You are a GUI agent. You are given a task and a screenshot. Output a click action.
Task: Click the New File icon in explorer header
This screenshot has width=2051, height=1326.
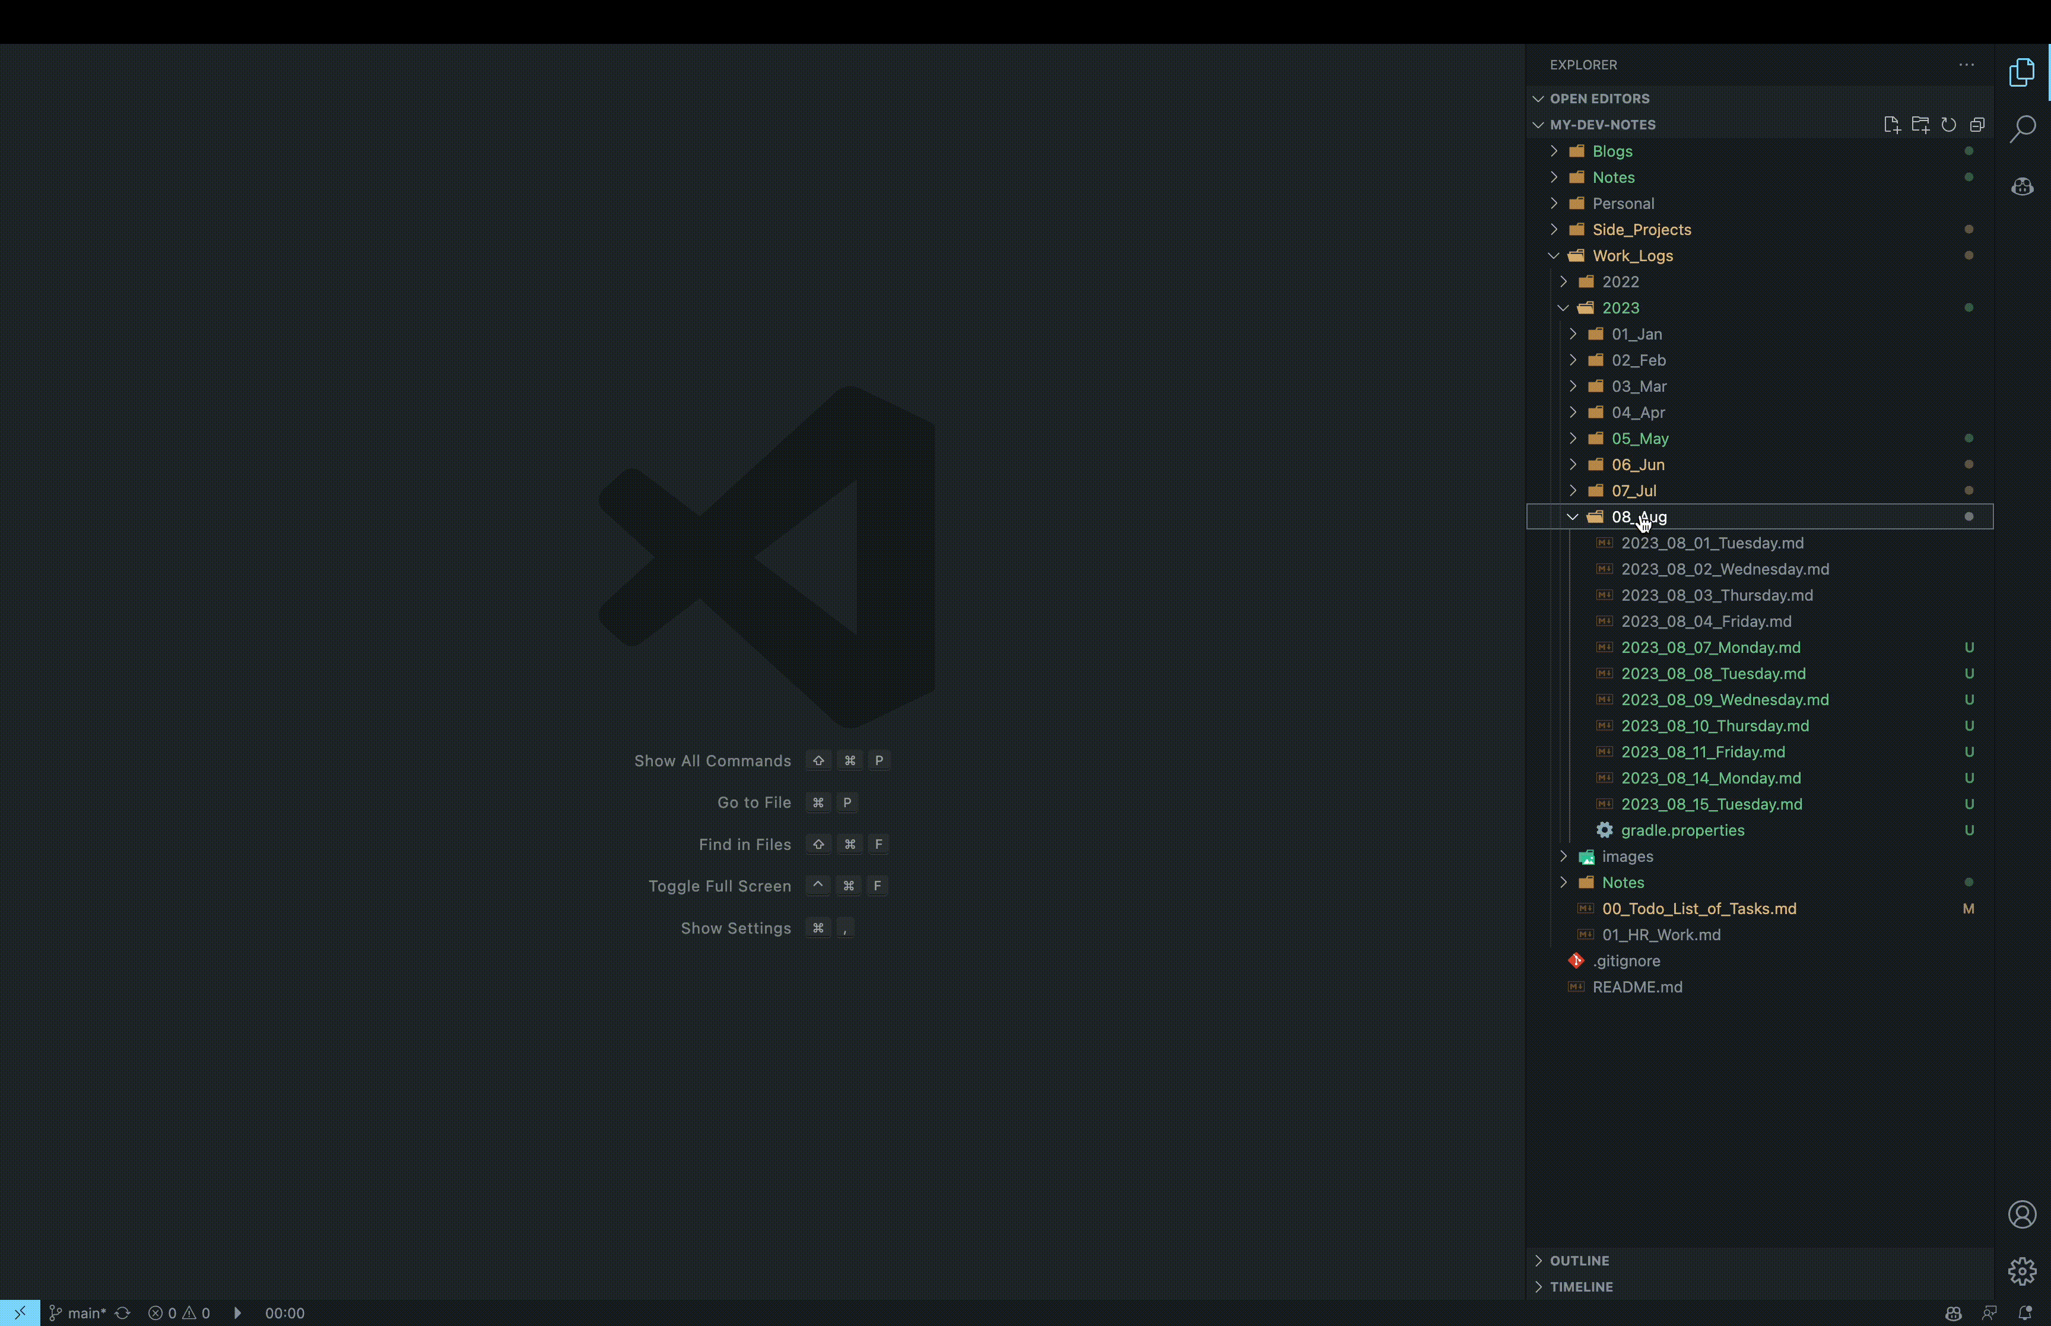(1891, 125)
